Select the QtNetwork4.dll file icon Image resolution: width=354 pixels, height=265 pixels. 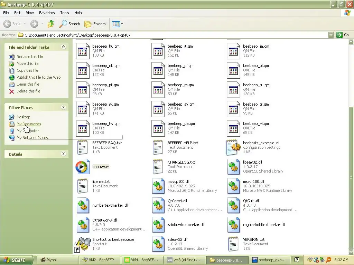pos(83,225)
